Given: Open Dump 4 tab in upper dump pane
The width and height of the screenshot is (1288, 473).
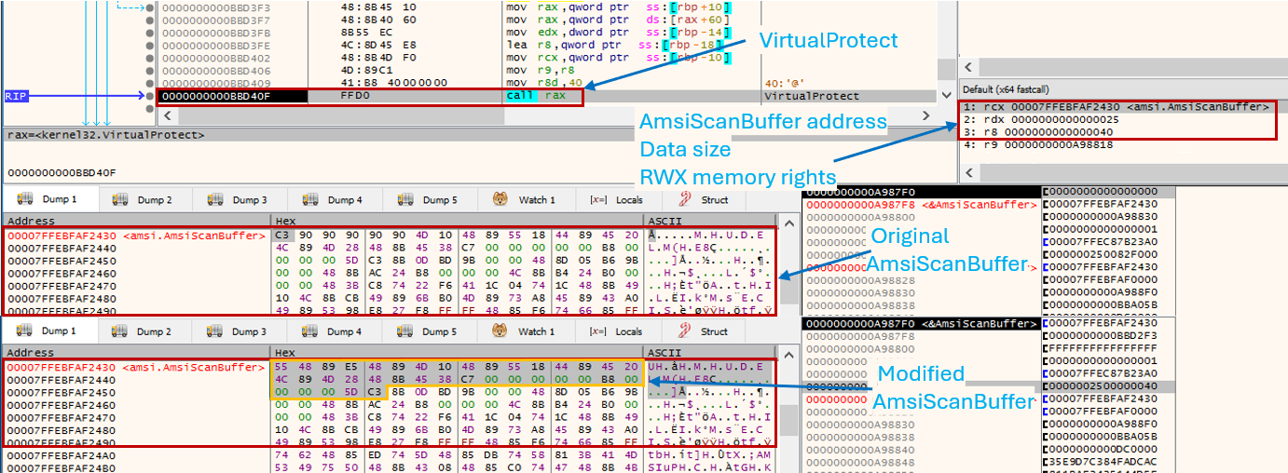Looking at the screenshot, I should point(333,199).
